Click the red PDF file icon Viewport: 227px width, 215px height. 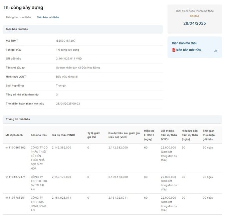(174, 50)
